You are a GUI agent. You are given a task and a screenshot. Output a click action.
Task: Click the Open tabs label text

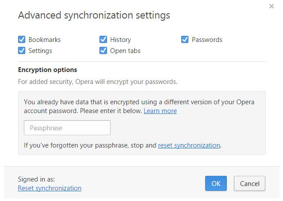coord(125,51)
